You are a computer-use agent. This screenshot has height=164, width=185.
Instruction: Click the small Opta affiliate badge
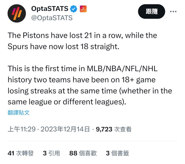tap(83, 9)
